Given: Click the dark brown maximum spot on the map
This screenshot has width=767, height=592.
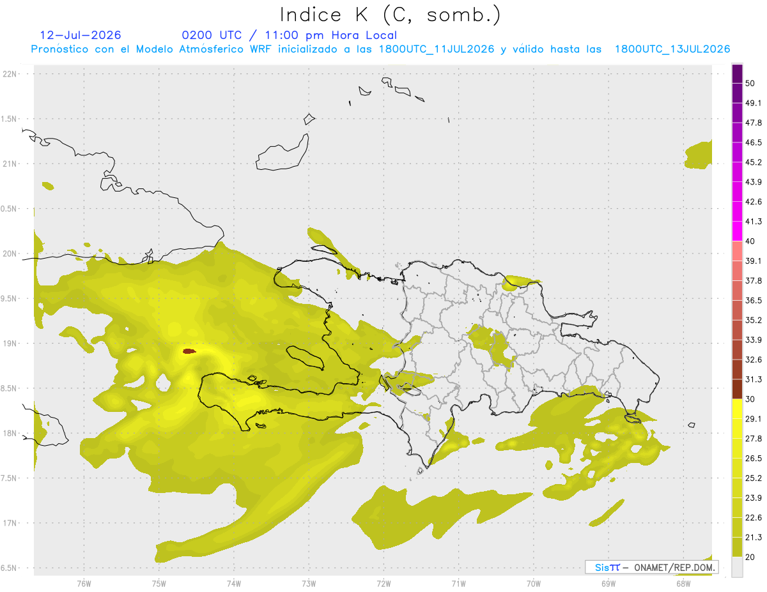Looking at the screenshot, I should [189, 351].
